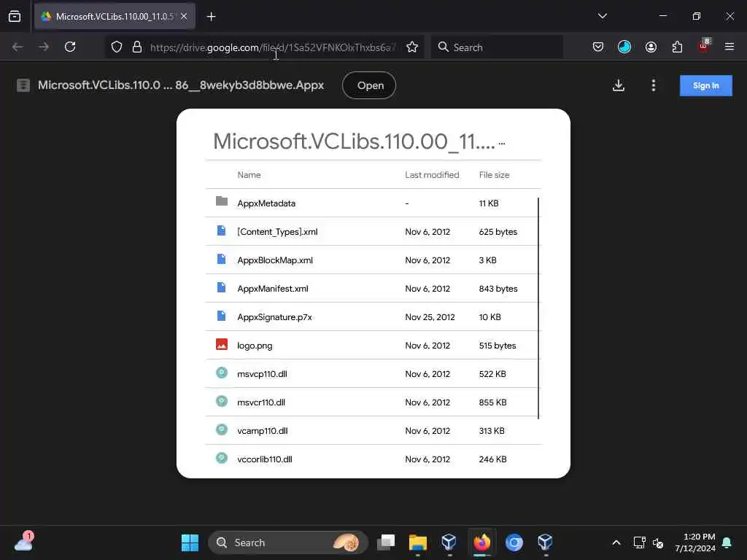
Task: Click the vccorlib110.dll disc icon
Action: (222, 458)
